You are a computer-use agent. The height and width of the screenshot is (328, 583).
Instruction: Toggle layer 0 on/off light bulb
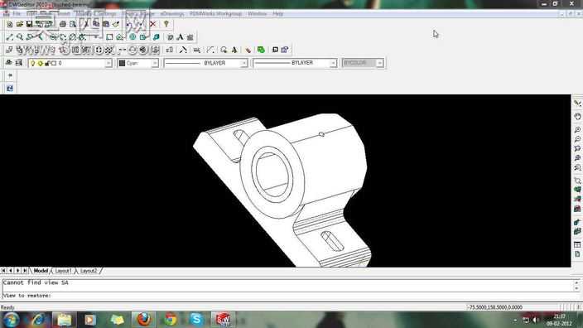[x=33, y=63]
